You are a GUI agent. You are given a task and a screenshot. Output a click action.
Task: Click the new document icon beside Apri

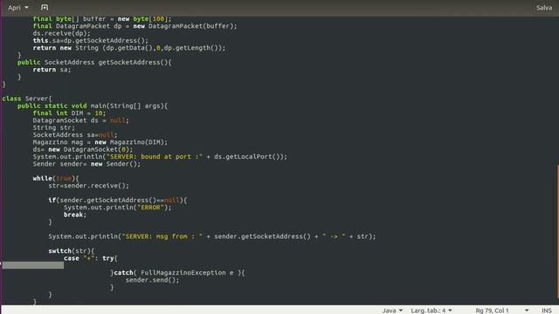(x=45, y=8)
